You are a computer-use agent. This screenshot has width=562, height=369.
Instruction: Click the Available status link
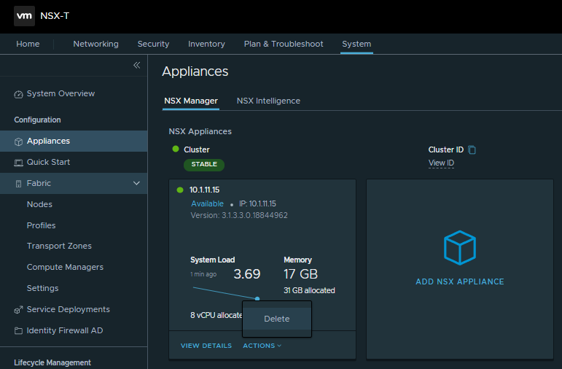tap(207, 203)
